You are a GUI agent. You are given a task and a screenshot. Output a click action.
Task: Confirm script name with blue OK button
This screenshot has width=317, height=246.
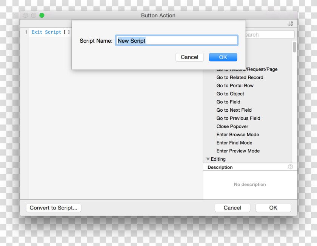click(223, 57)
